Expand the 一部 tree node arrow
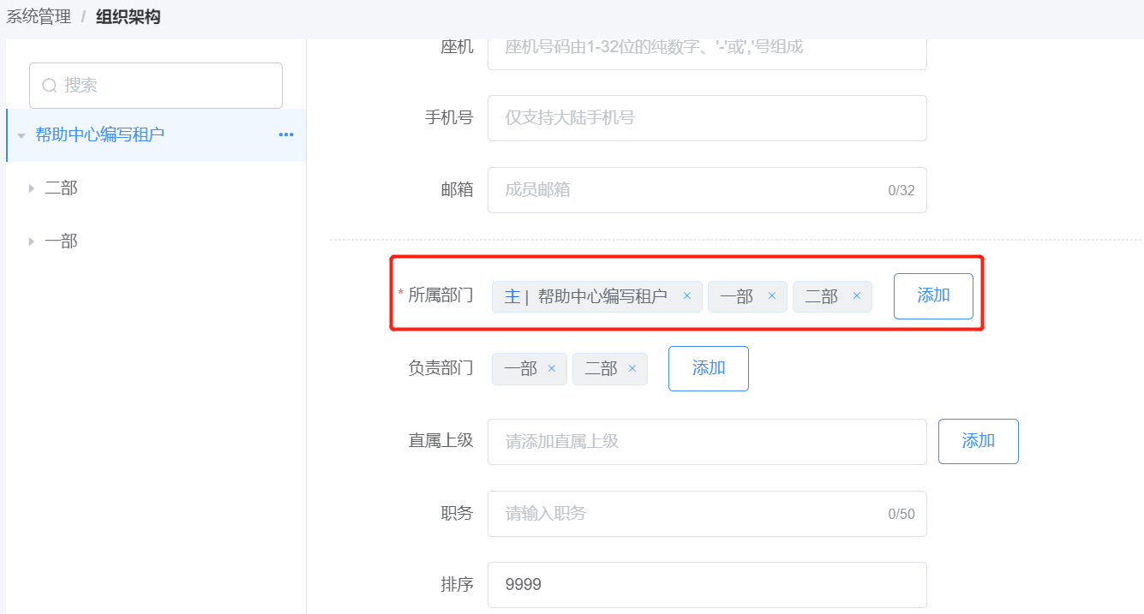Viewport: 1144px width, 614px height. [32, 241]
